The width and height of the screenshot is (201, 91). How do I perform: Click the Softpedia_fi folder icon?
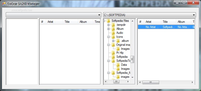[x=113, y=73]
